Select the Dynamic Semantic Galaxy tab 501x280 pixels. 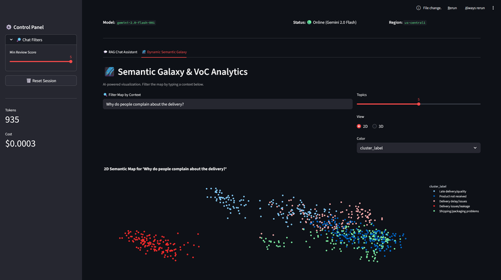coord(167,52)
